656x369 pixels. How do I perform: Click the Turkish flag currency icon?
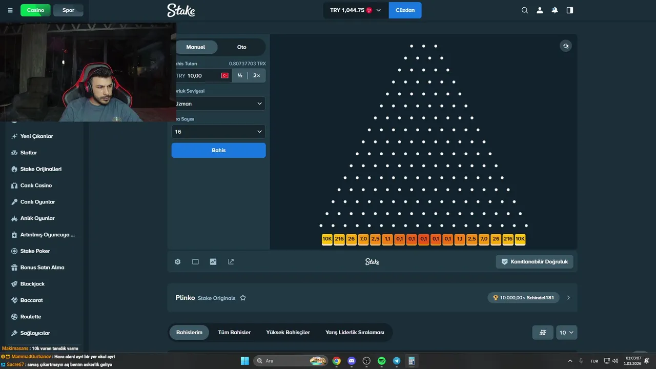point(224,75)
